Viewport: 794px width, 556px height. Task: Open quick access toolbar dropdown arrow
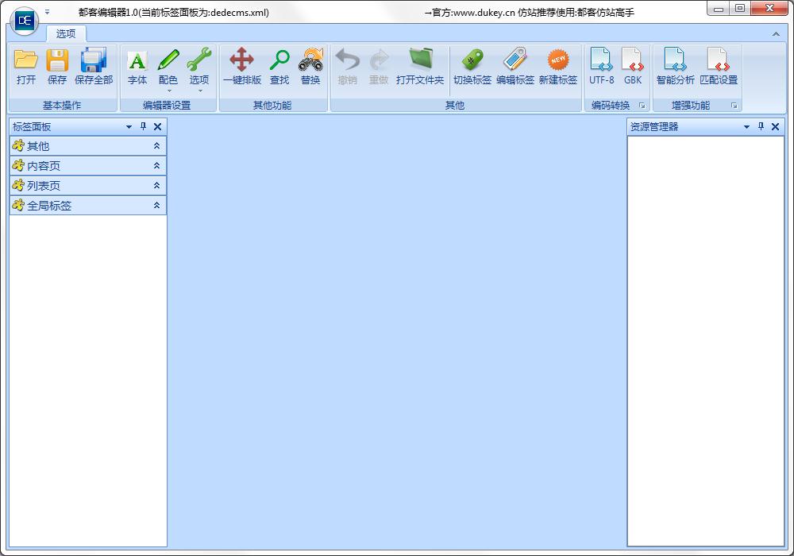pos(47,12)
